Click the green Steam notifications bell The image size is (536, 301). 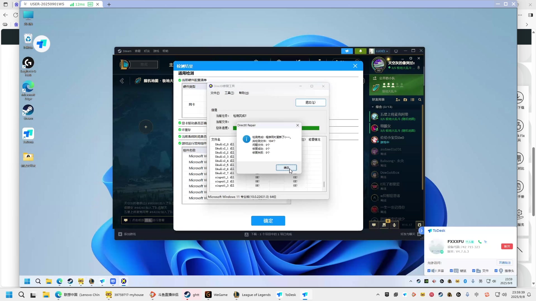point(360,51)
